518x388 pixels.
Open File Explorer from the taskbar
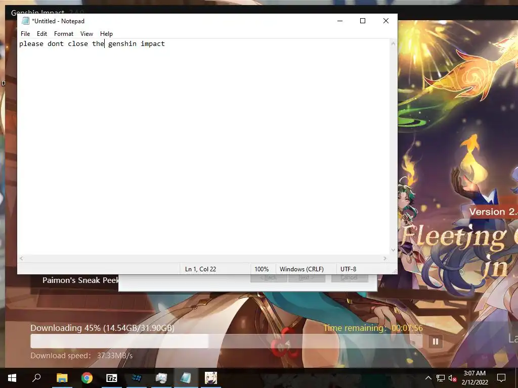click(62, 378)
